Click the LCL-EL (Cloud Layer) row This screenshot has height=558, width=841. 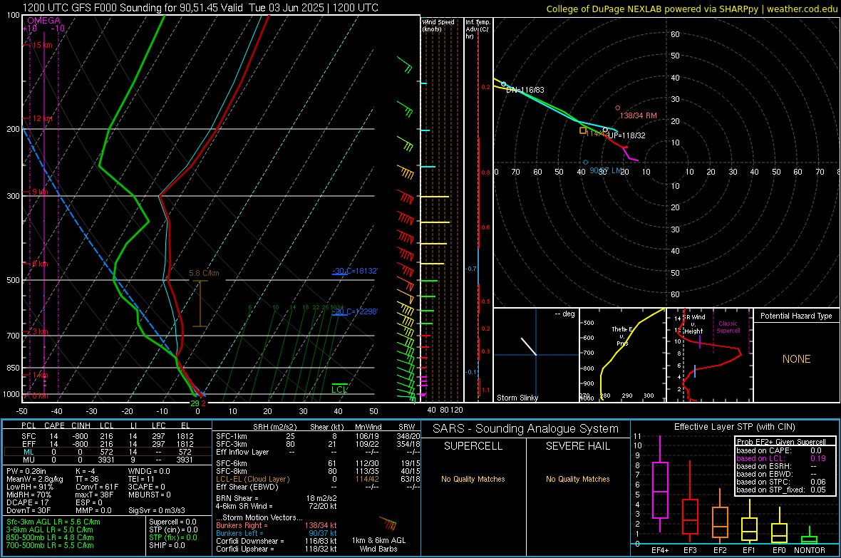tap(318, 479)
